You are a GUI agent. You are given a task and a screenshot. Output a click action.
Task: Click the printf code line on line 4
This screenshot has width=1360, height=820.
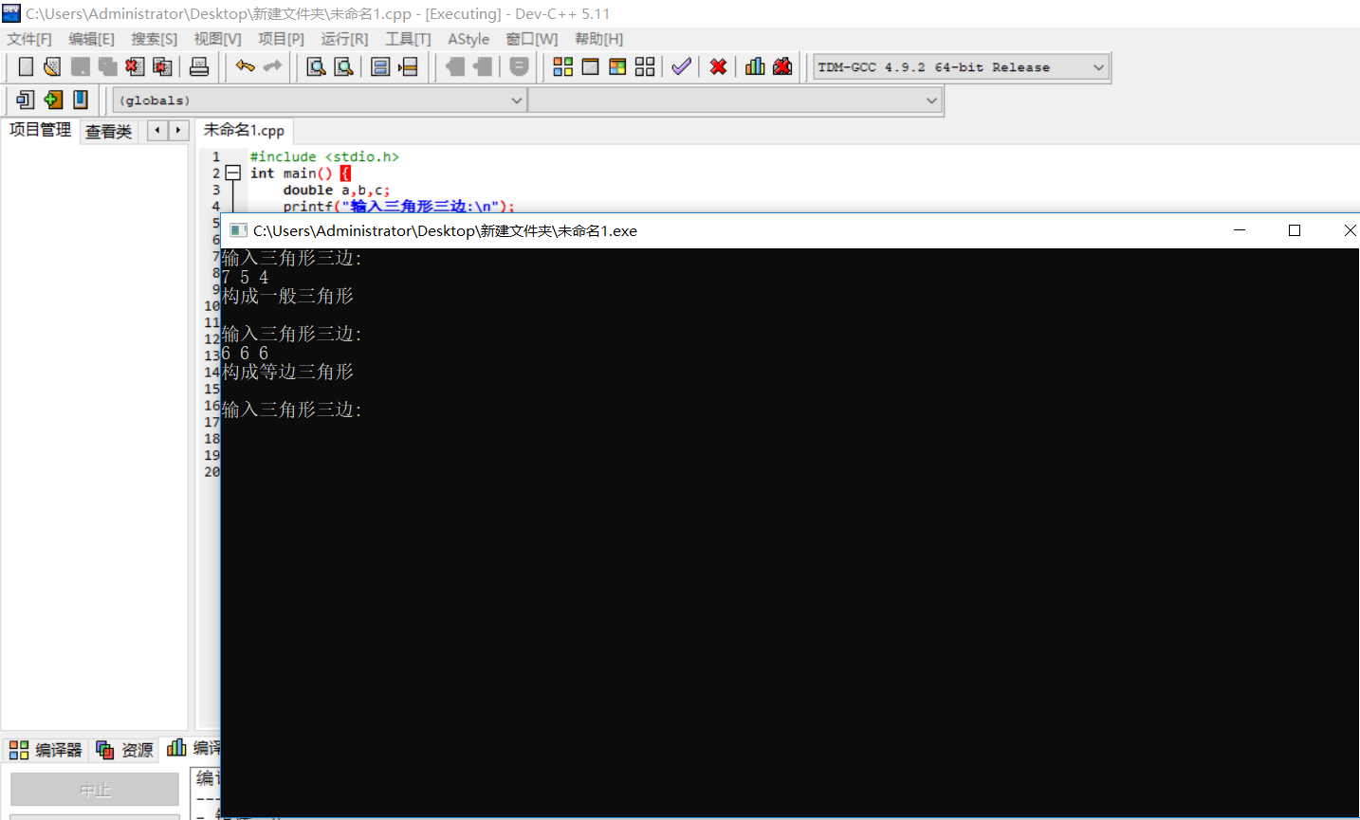tap(398, 206)
